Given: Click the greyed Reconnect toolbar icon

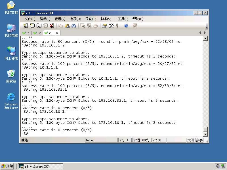Looking at the screenshot, I should (45, 26).
